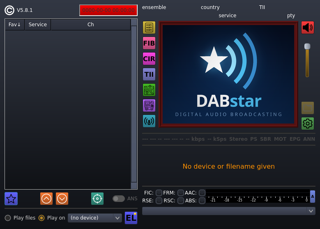320x229 pixels.
Task: Select the Play files radio button
Action: 8,218
